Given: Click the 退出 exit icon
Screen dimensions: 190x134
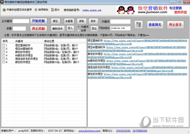Looking at the screenshot, I should click(52, 10).
